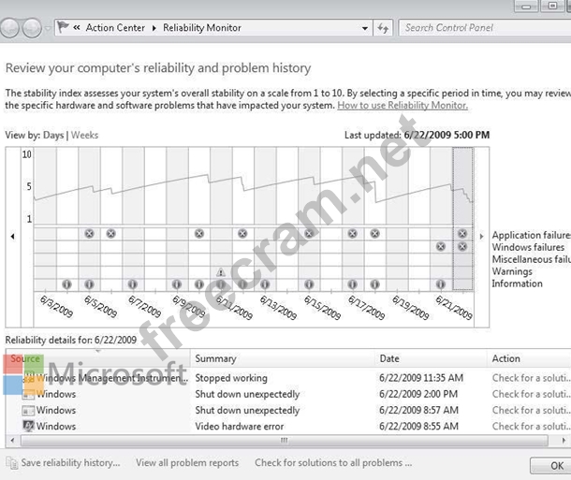Select information icon for 6/13/2009
The height and width of the screenshot is (480, 571).
[265, 284]
